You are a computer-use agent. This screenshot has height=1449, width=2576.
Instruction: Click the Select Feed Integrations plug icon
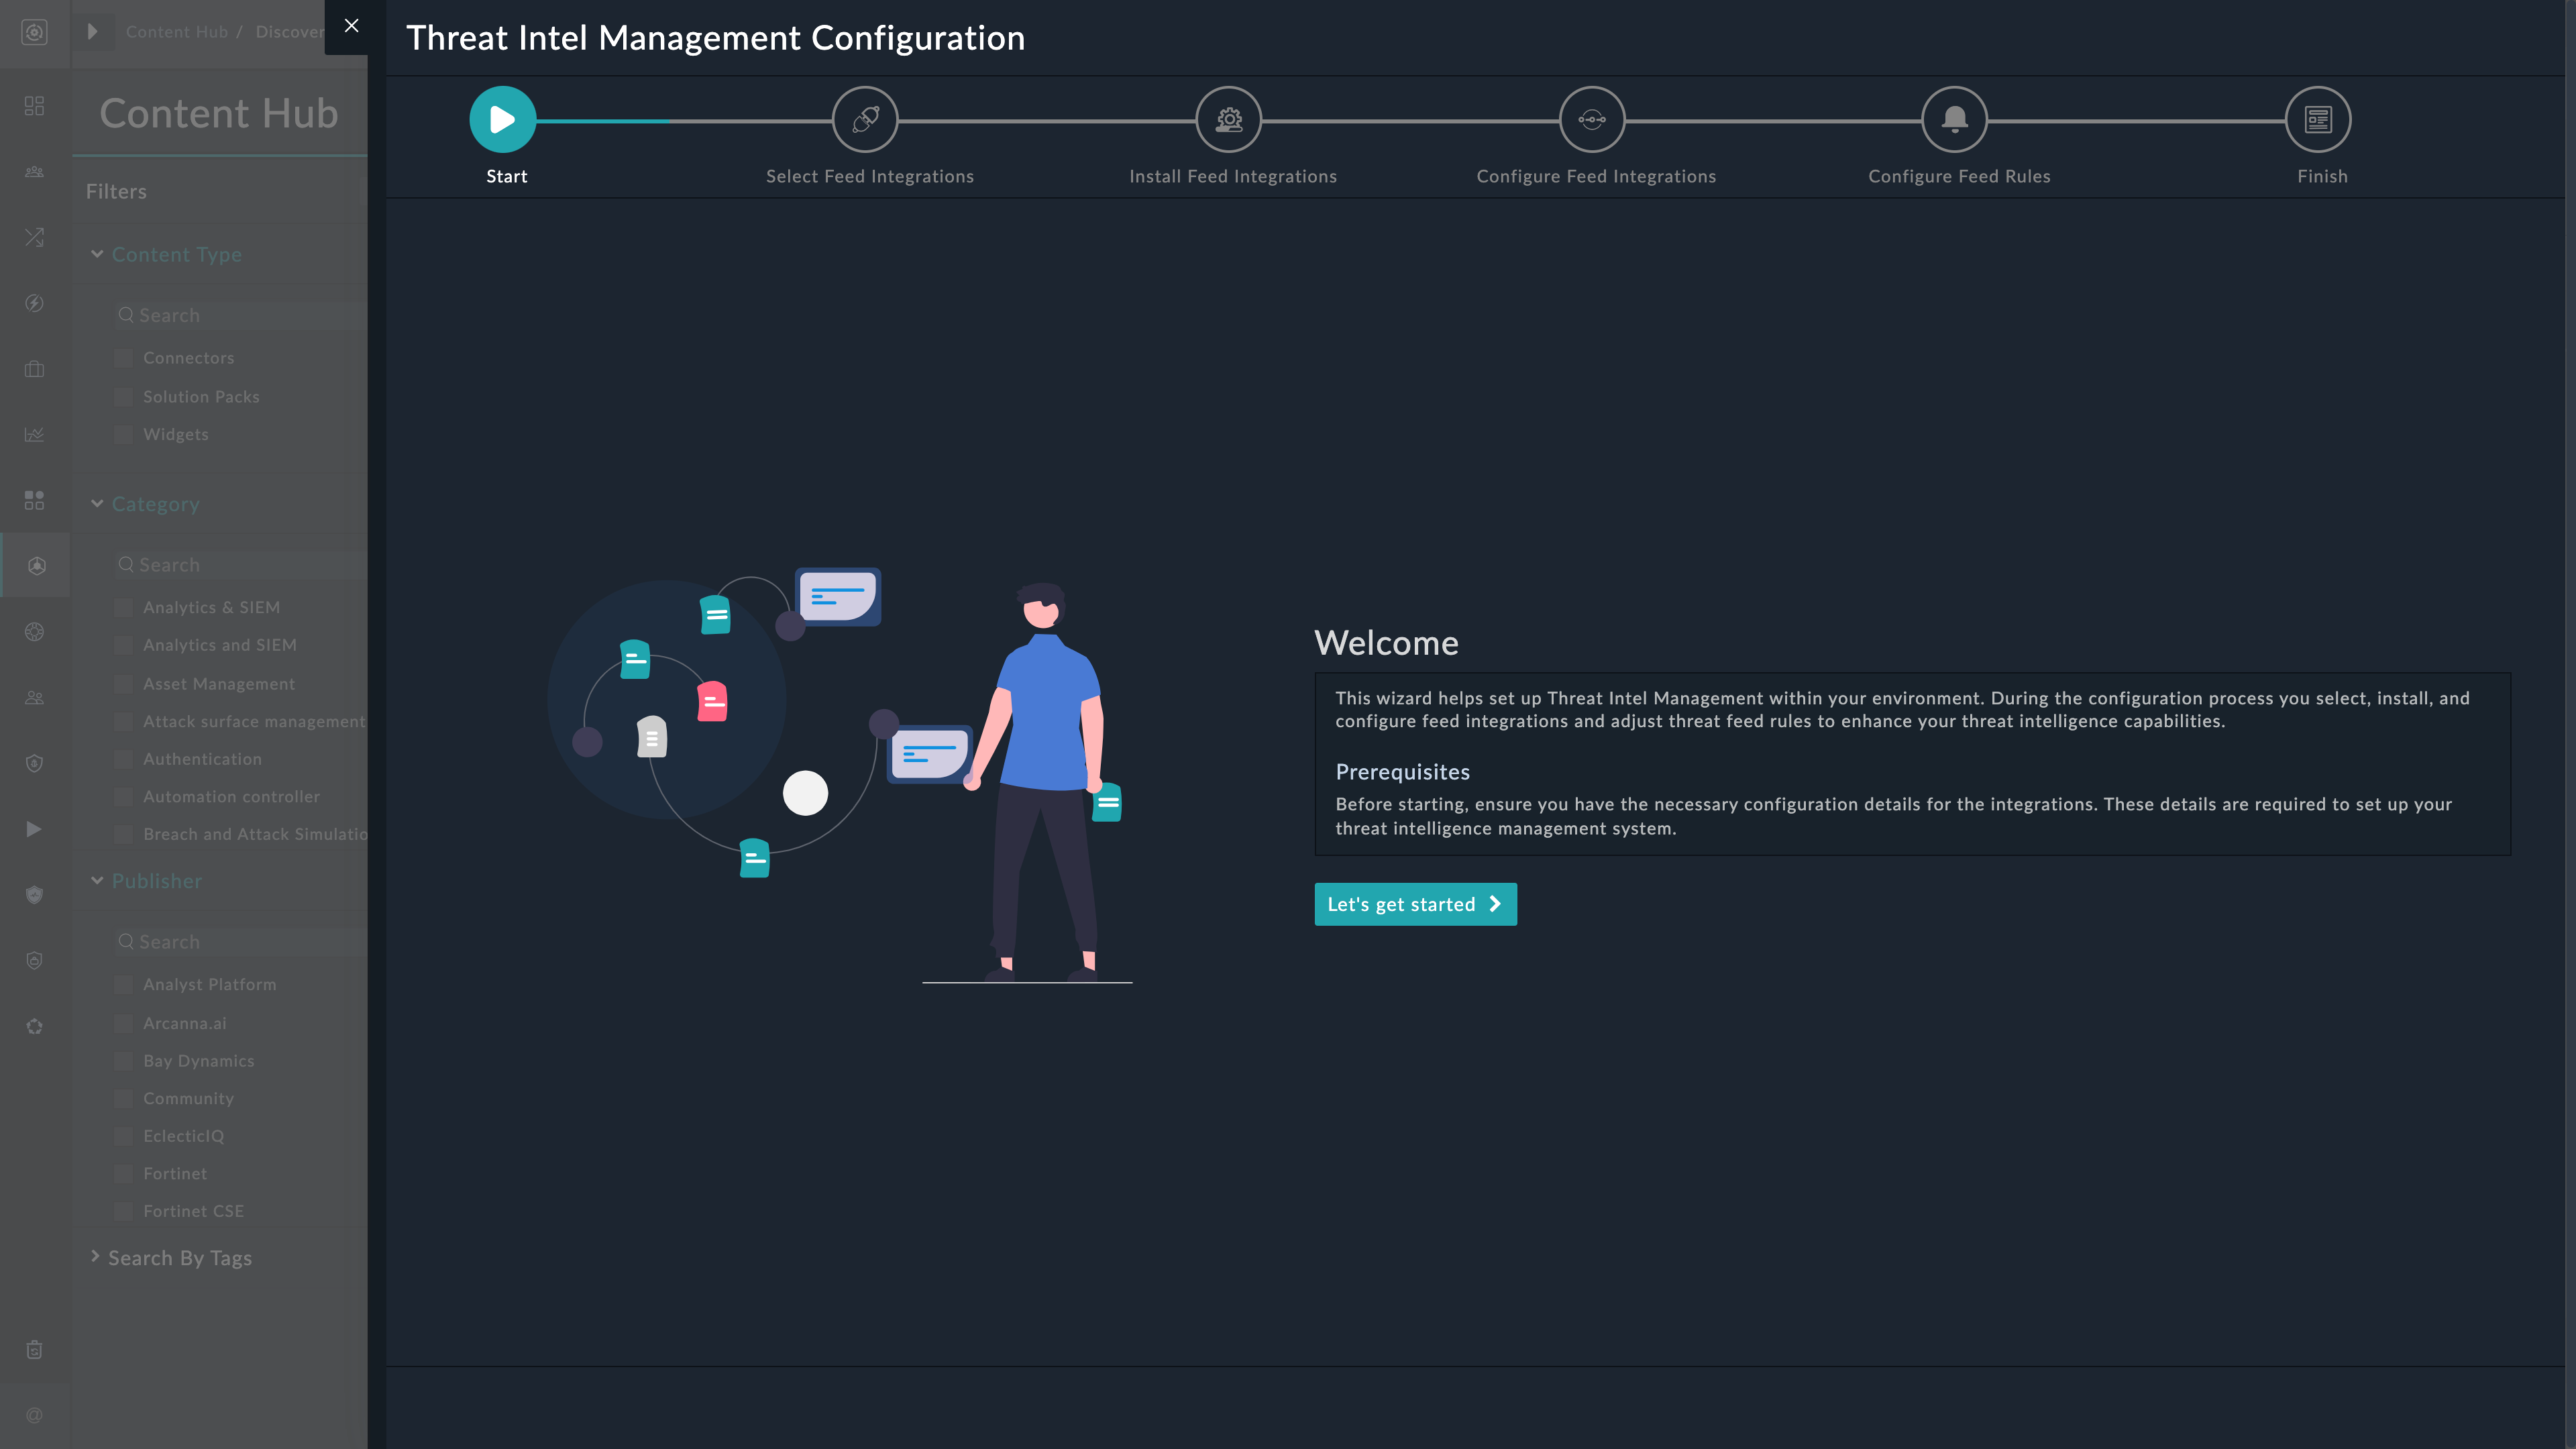click(865, 120)
